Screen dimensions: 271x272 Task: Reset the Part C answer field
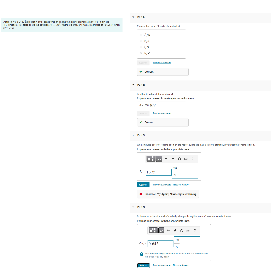[x=179, y=159]
